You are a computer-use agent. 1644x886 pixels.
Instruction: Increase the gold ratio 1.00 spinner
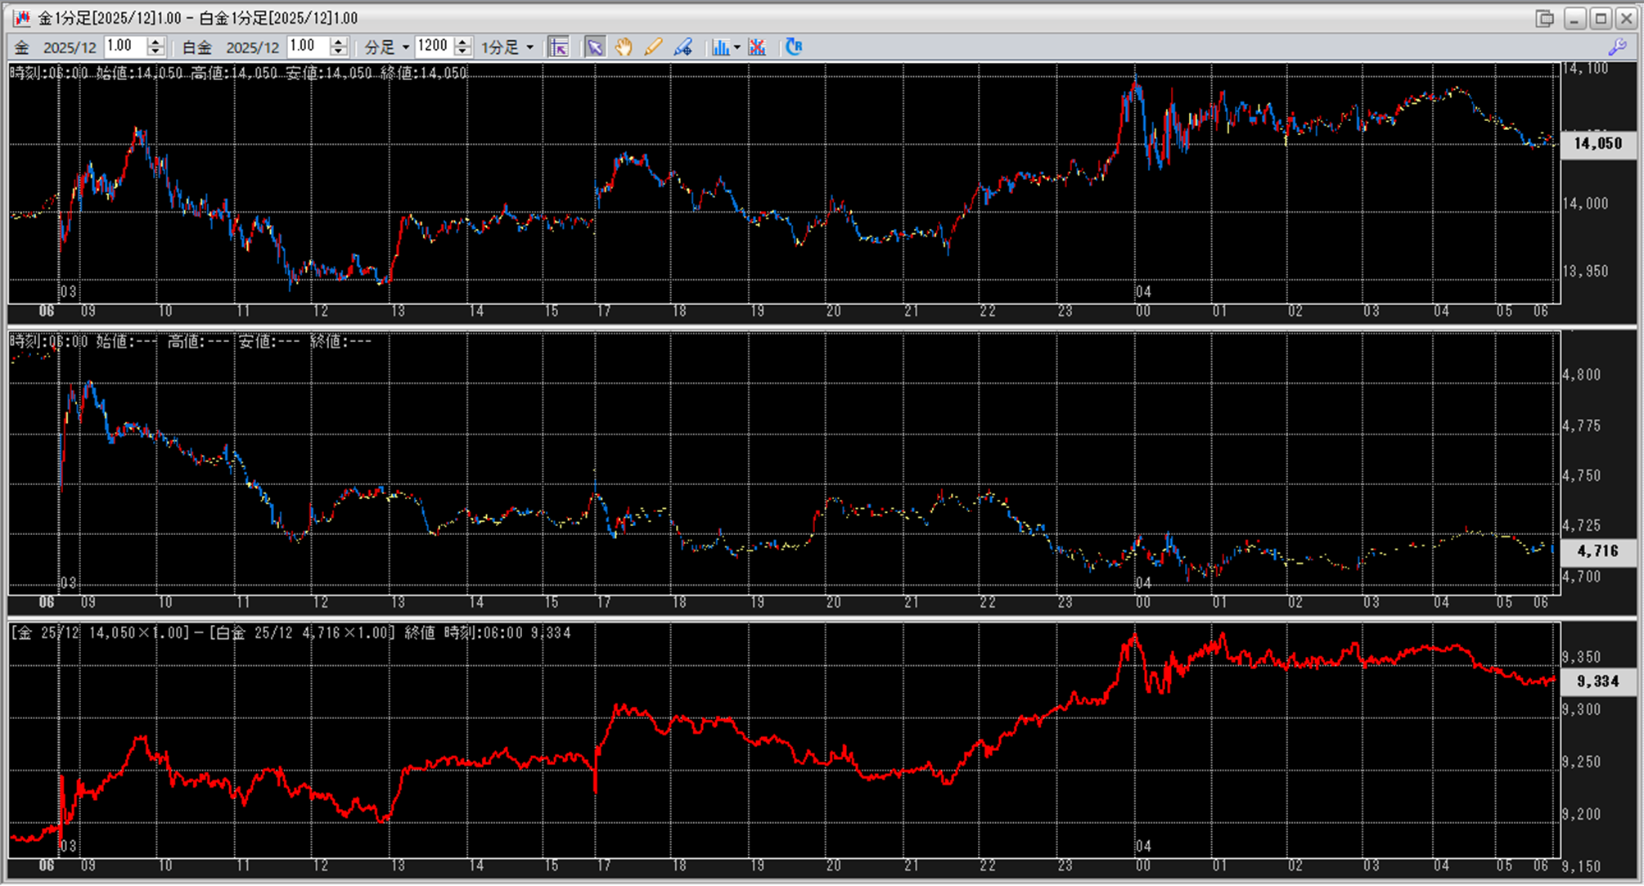point(155,42)
